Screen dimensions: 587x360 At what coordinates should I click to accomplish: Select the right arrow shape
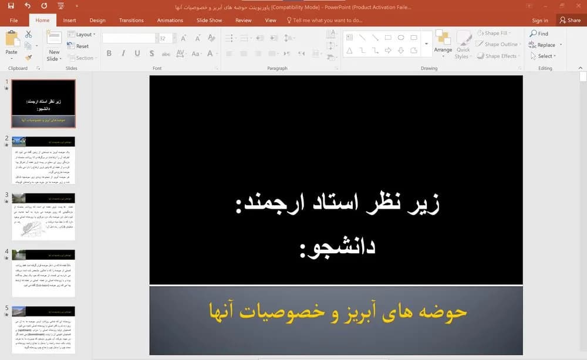pyautogui.click(x=388, y=50)
